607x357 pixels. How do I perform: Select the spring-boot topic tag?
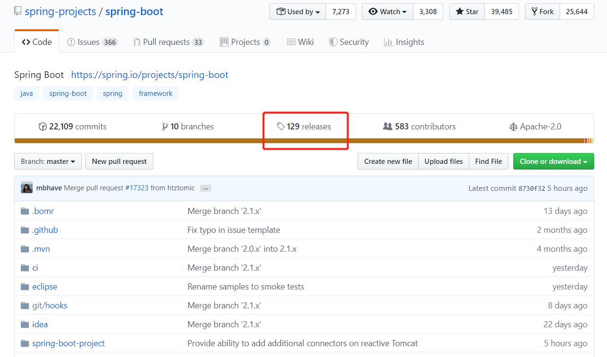point(68,93)
